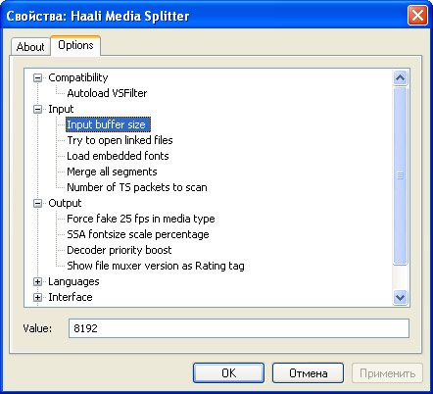Collapse the Compatibility tree node
The height and width of the screenshot is (394, 433).
tap(37, 77)
